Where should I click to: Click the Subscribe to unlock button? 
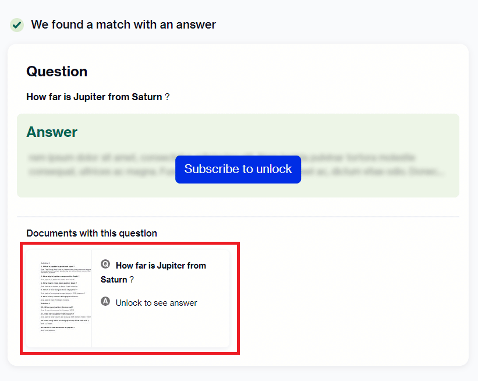tap(238, 170)
